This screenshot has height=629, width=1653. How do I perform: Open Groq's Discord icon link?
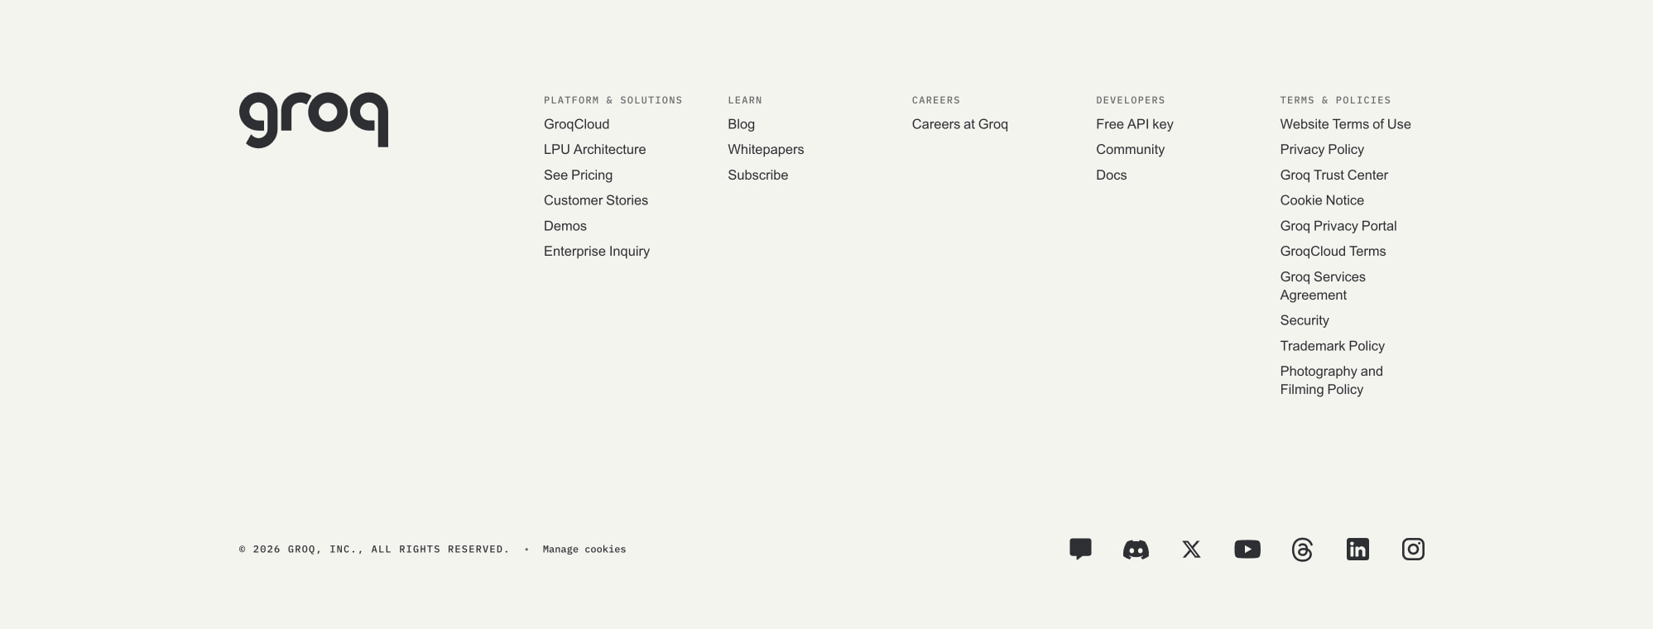point(1136,550)
